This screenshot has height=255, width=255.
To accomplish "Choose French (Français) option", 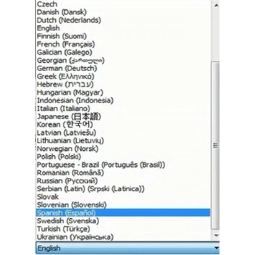I will tap(123, 44).
